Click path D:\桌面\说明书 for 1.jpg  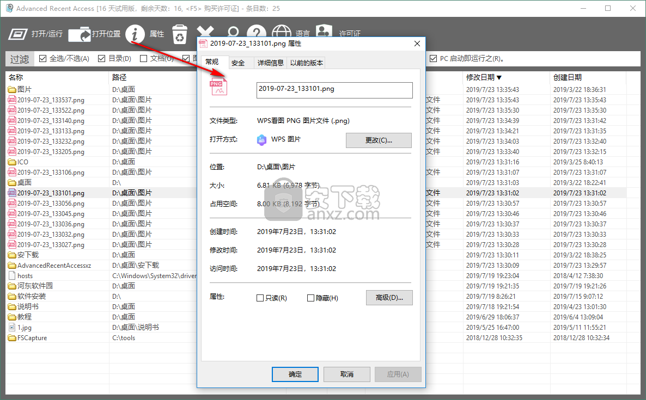click(136, 328)
